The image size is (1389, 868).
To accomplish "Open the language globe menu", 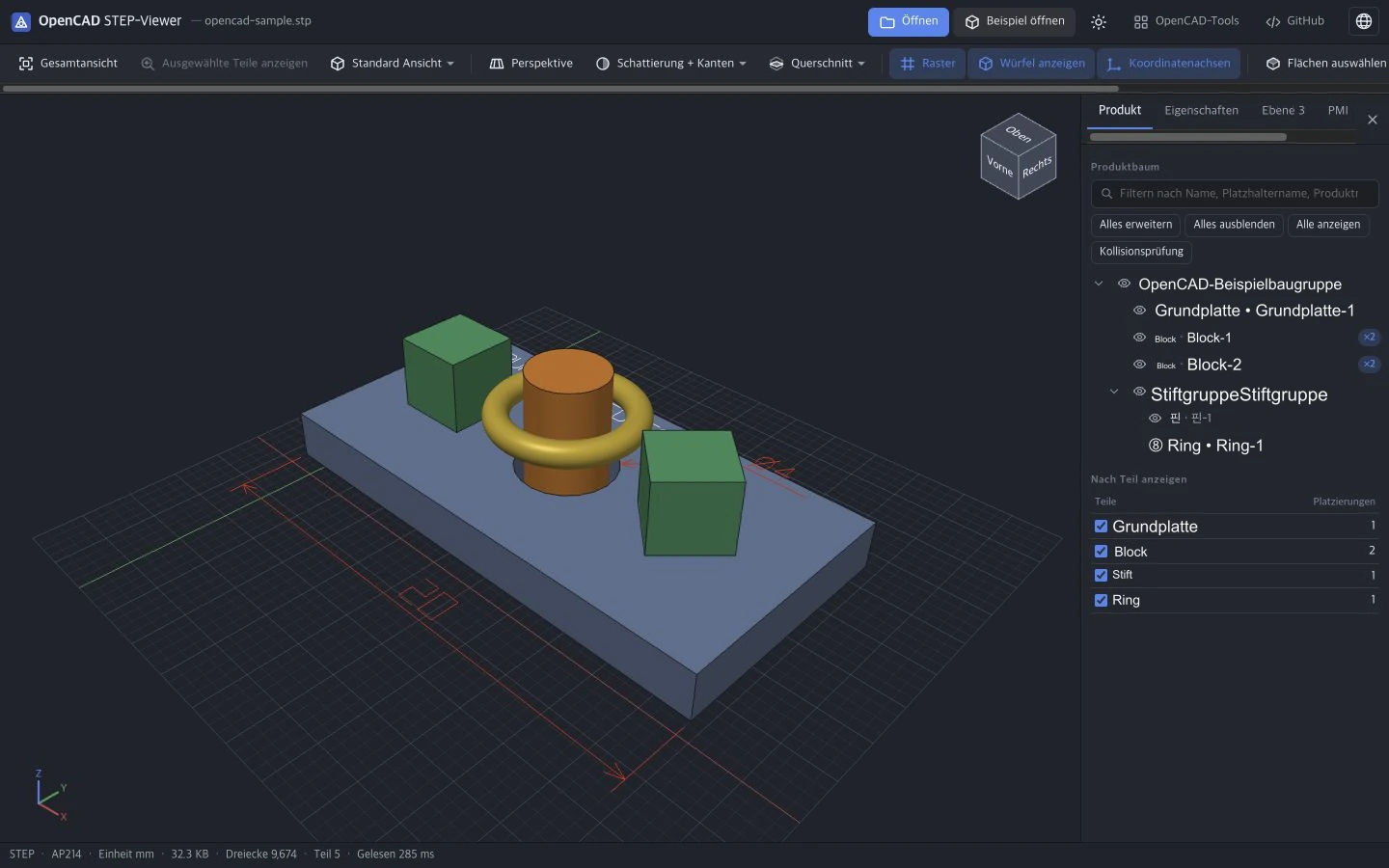I will point(1364,21).
